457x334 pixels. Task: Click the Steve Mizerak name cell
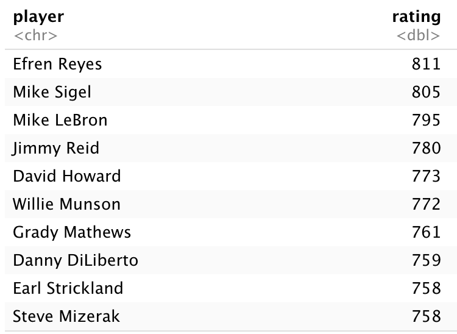[66, 316]
